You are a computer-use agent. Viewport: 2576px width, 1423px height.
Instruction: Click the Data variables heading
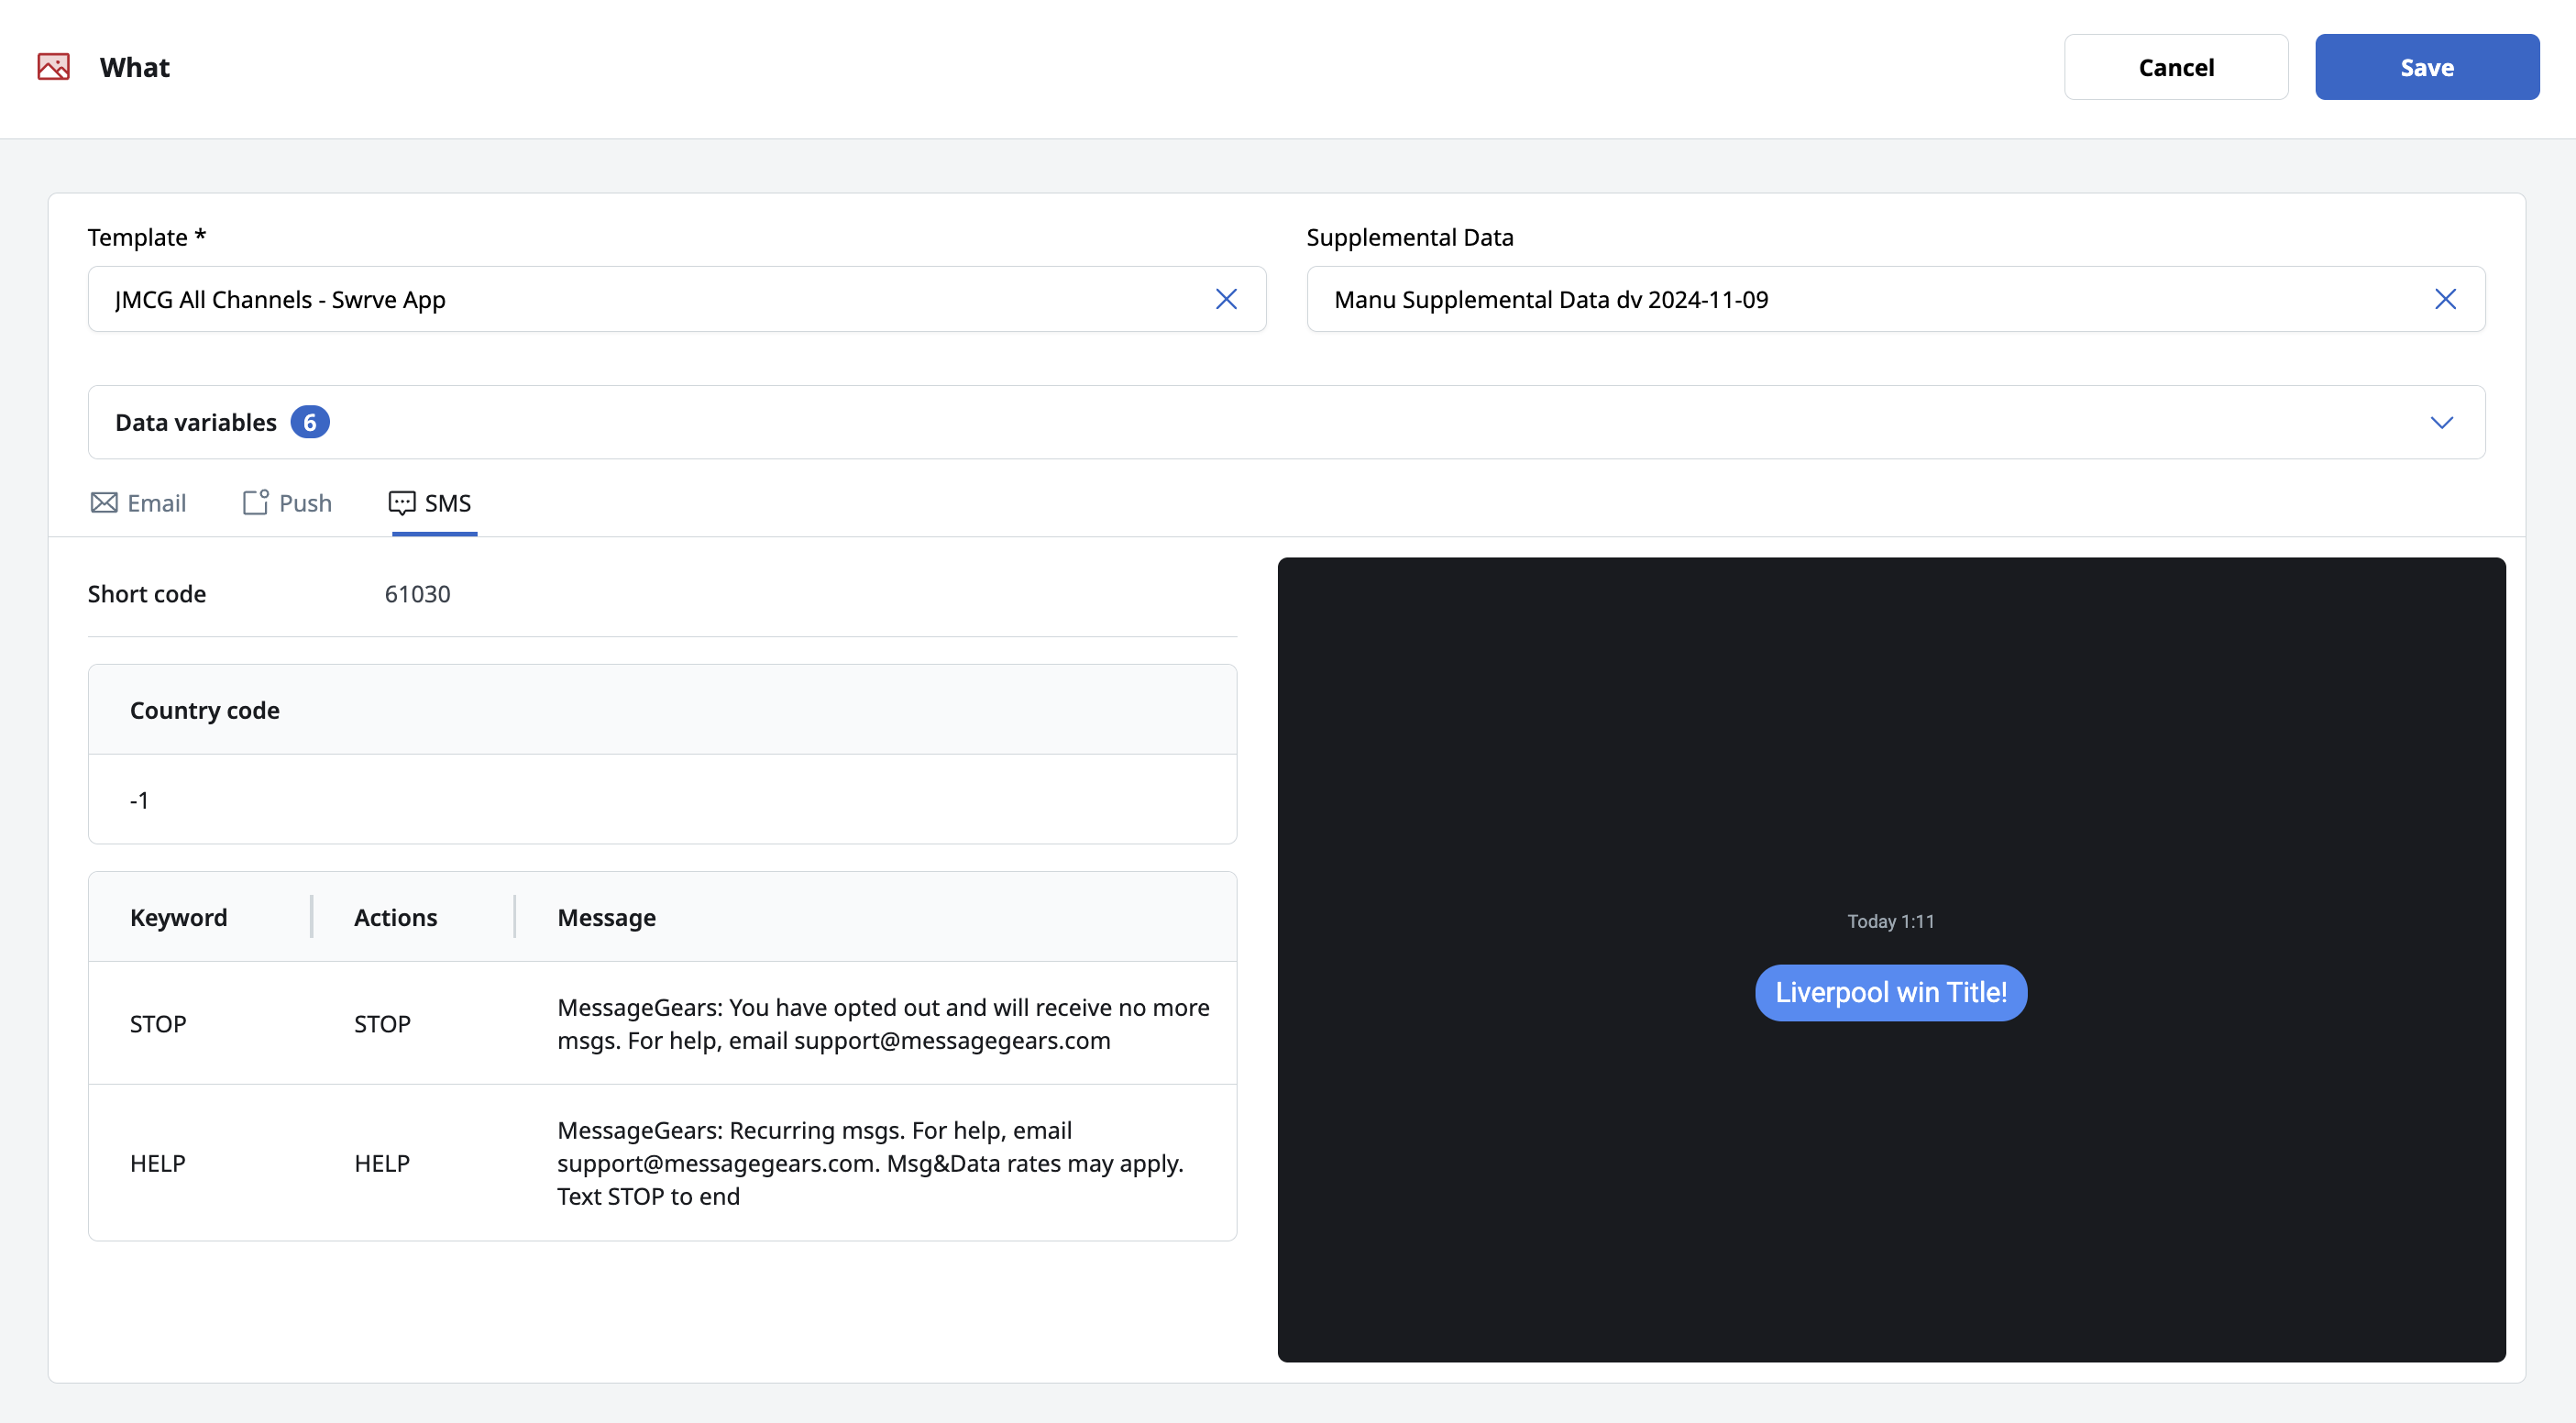tap(196, 423)
